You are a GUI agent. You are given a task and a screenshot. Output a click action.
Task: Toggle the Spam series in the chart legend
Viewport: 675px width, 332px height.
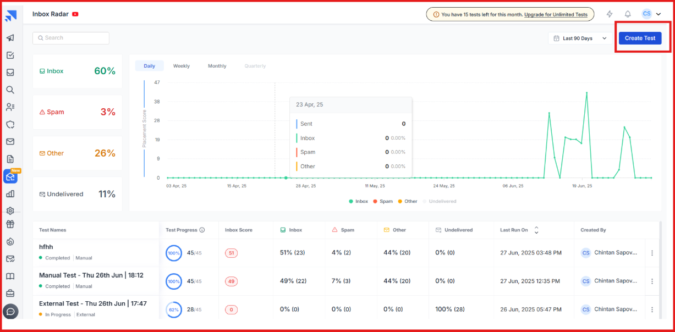click(x=383, y=201)
